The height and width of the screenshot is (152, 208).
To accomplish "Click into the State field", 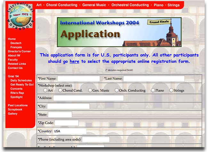I will click(60, 115).
